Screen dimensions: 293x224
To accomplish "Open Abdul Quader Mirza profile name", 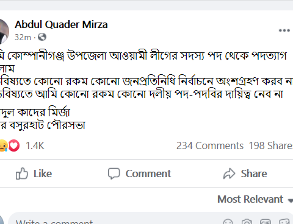I will (x=61, y=24).
